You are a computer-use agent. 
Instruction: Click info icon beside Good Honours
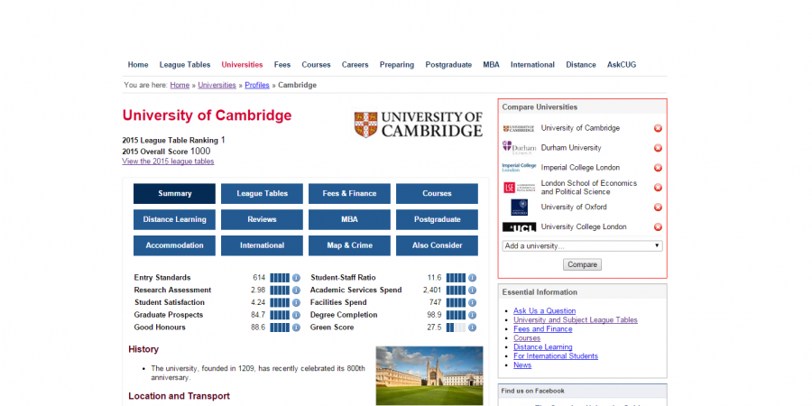click(296, 328)
